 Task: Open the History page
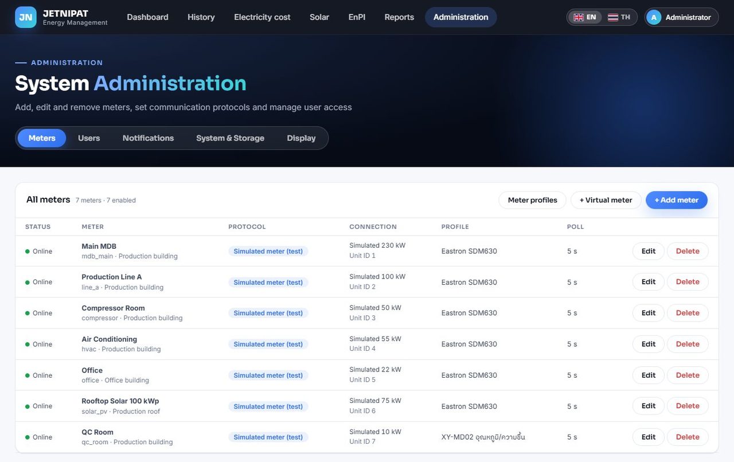201,17
